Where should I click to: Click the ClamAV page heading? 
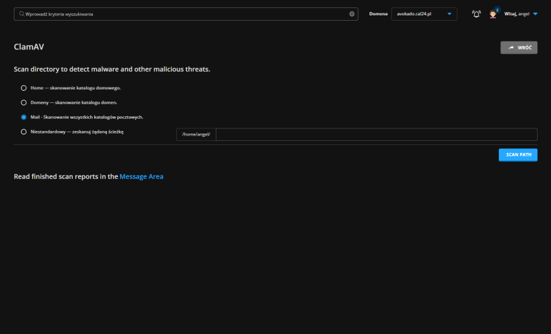coord(29,47)
